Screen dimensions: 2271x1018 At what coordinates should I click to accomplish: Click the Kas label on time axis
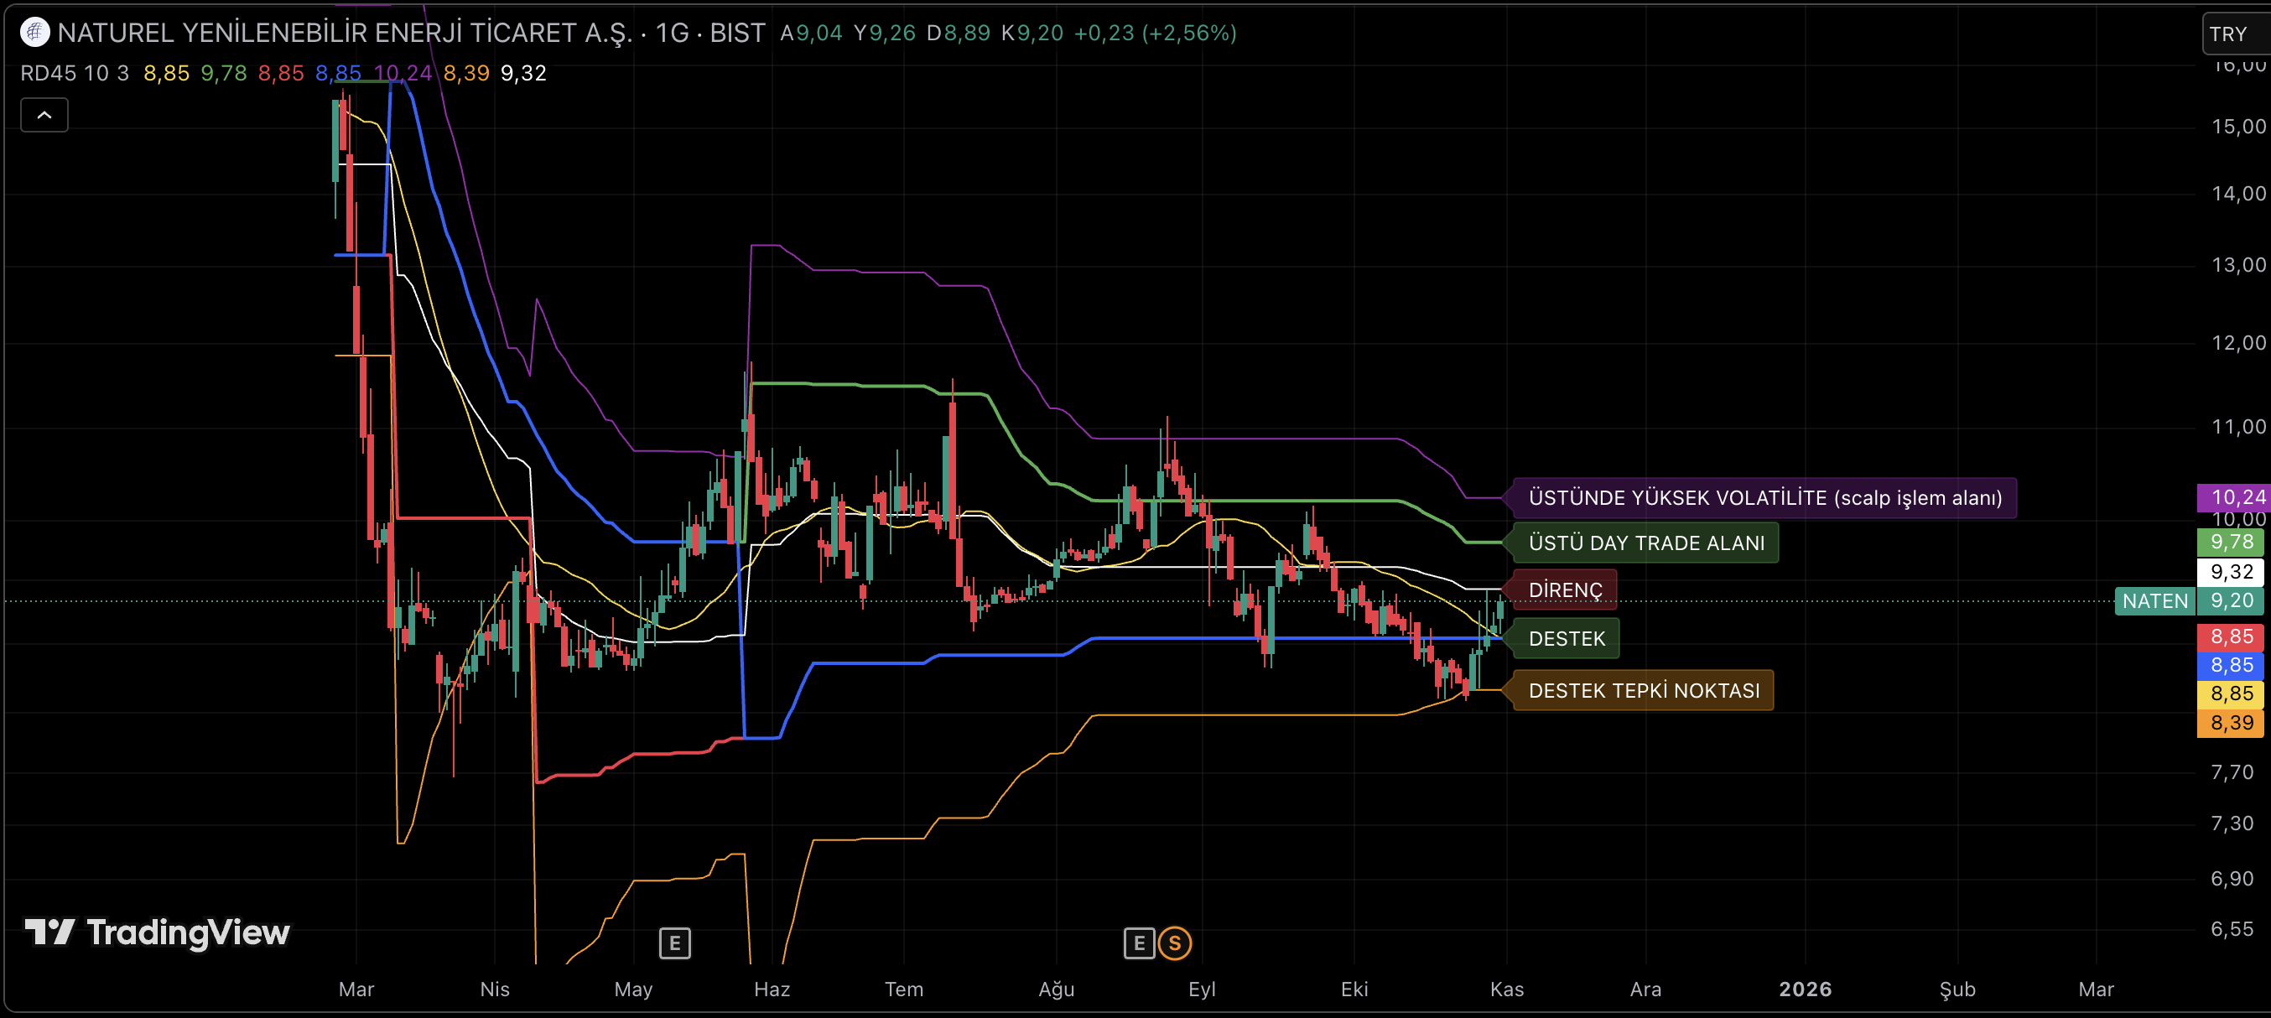tap(1507, 989)
